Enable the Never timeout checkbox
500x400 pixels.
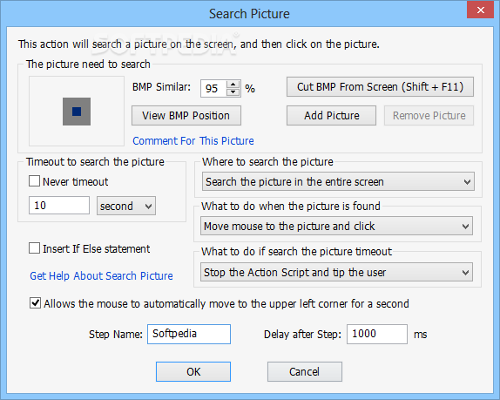click(x=35, y=181)
